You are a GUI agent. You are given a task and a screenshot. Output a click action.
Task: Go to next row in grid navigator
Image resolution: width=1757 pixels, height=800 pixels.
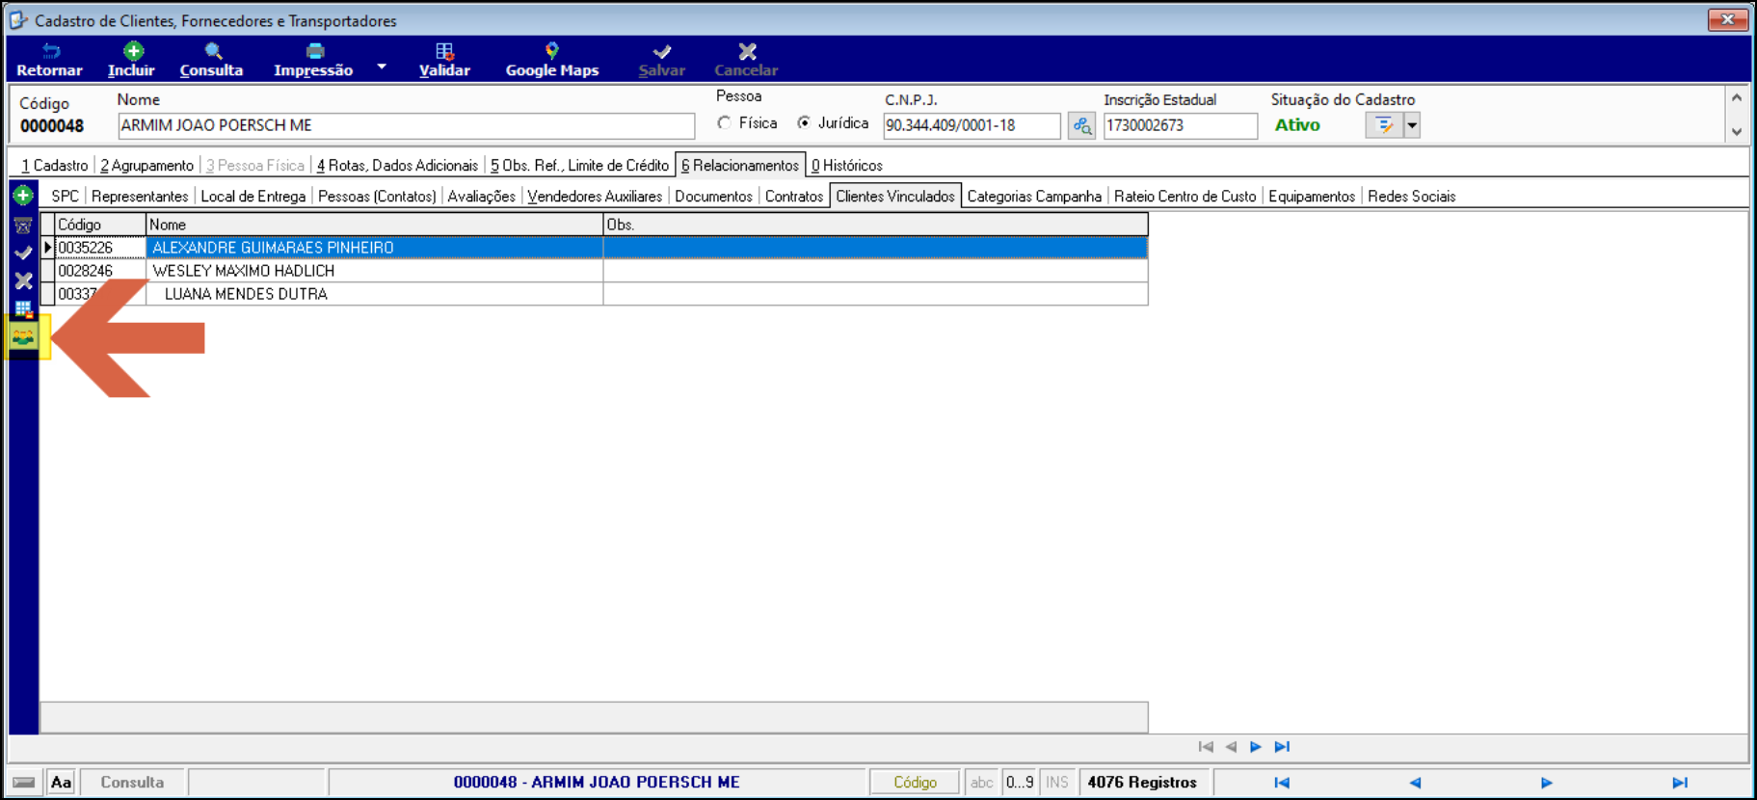coord(1256,747)
